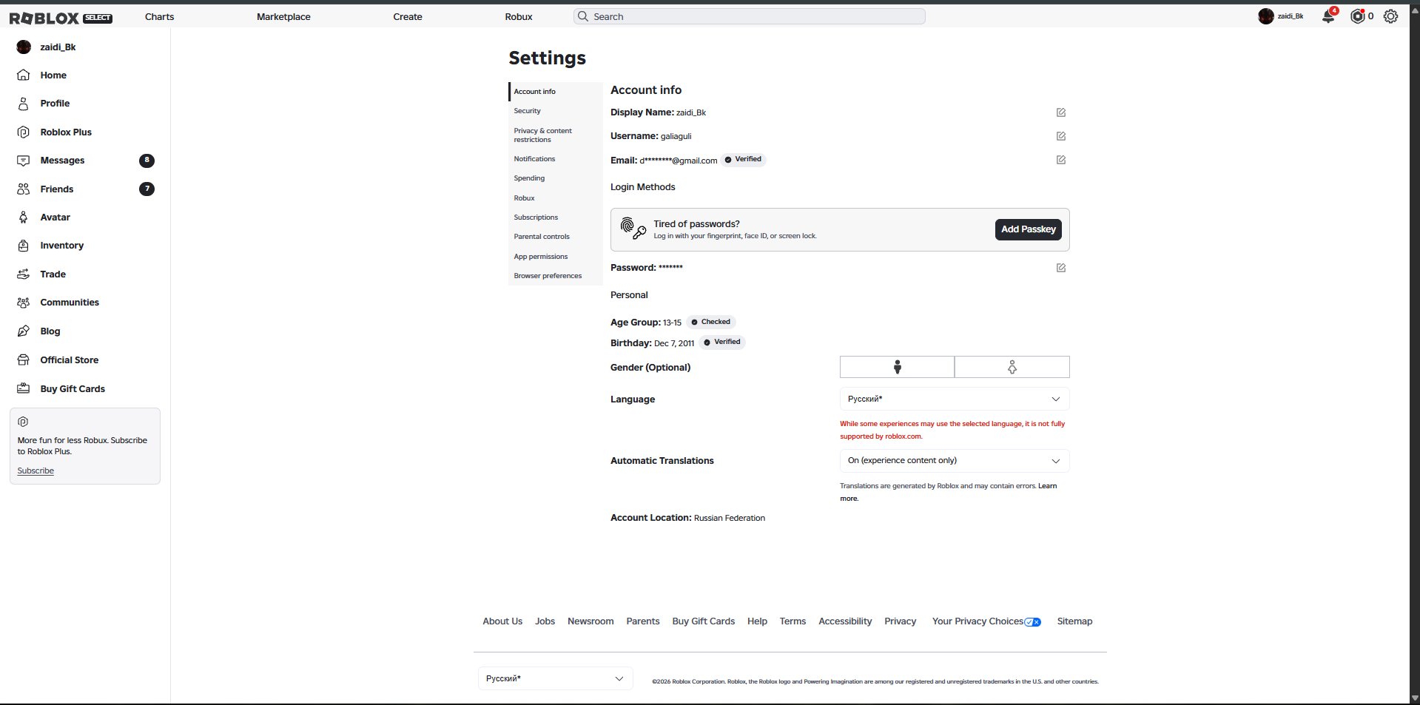Expand the Automatic Translations dropdown
This screenshot has height=705, width=1420.
[x=955, y=461]
